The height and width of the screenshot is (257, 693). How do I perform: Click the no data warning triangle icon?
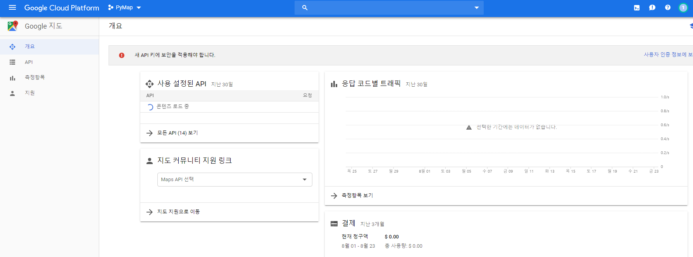(469, 127)
